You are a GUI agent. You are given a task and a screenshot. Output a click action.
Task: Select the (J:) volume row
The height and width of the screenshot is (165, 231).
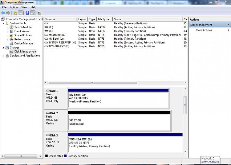[x=115, y=31]
